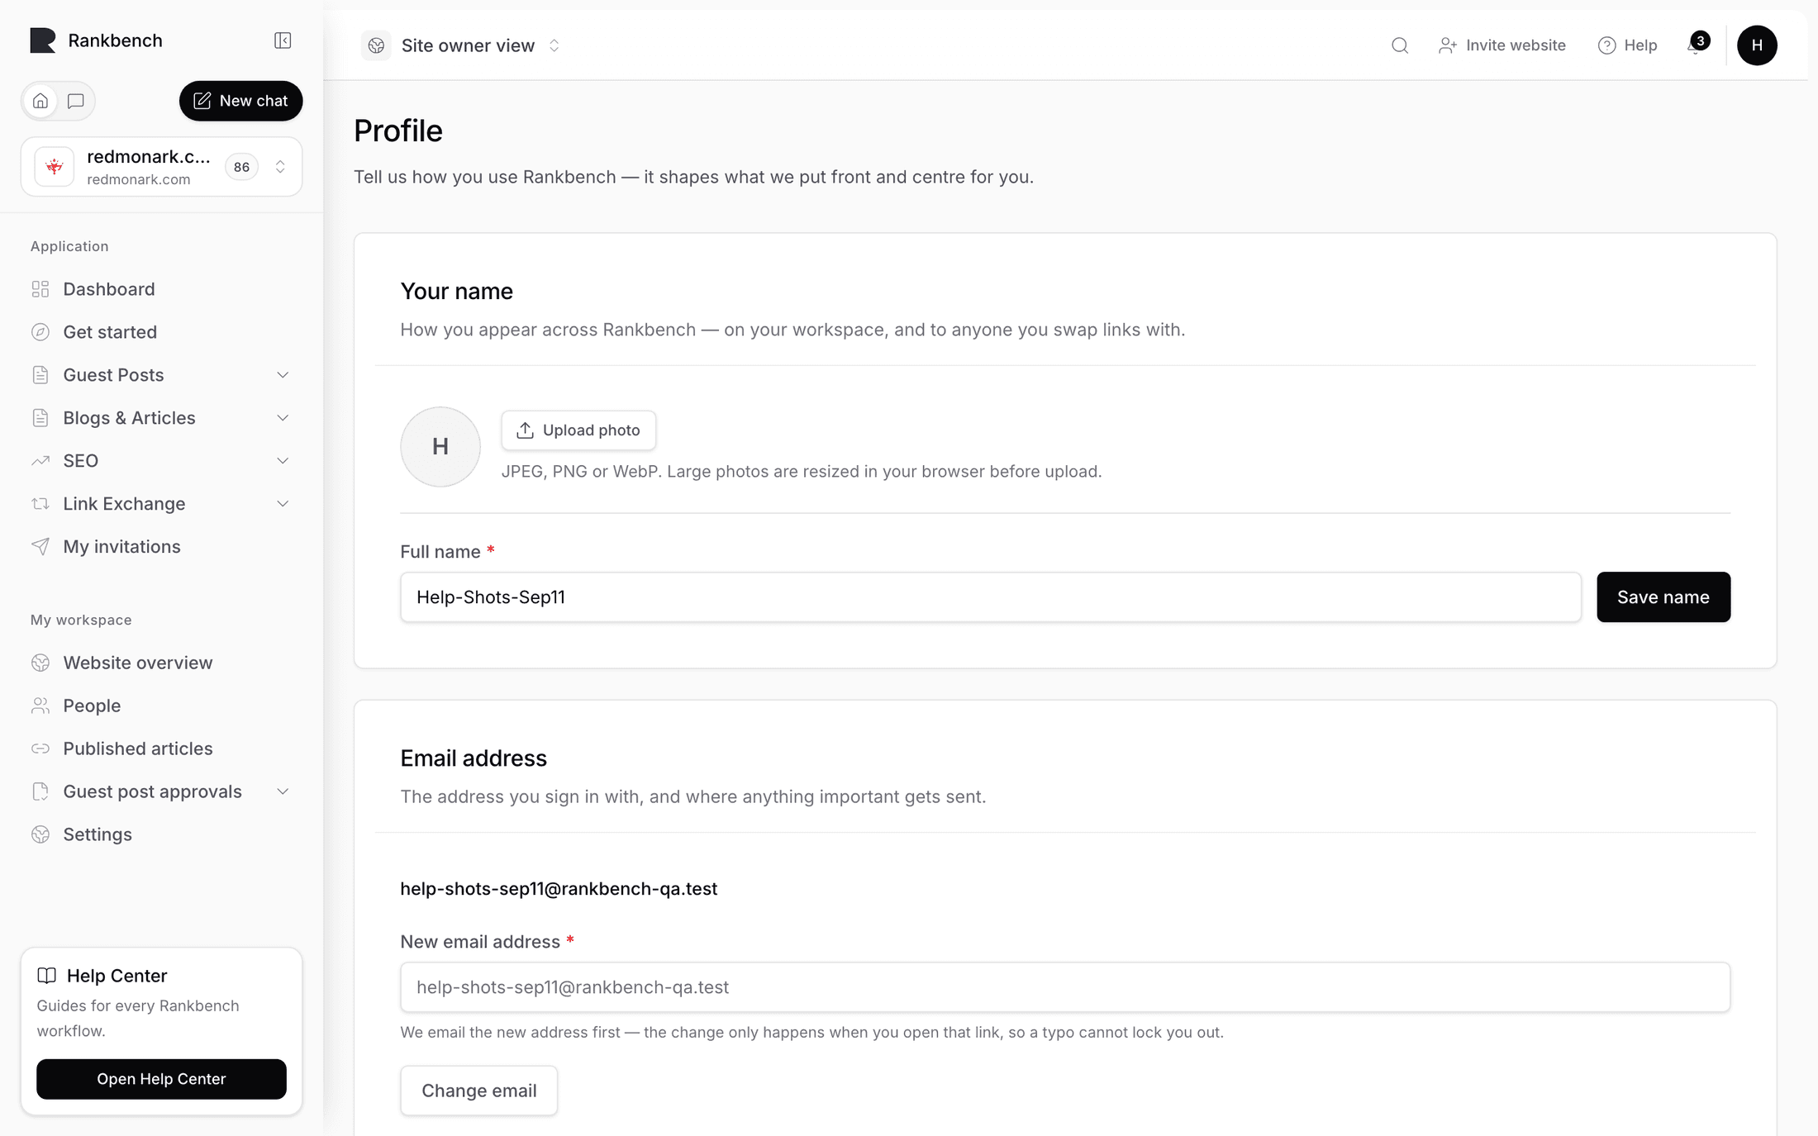1818x1136 pixels.
Task: Click Invite website link
Action: coord(1502,45)
